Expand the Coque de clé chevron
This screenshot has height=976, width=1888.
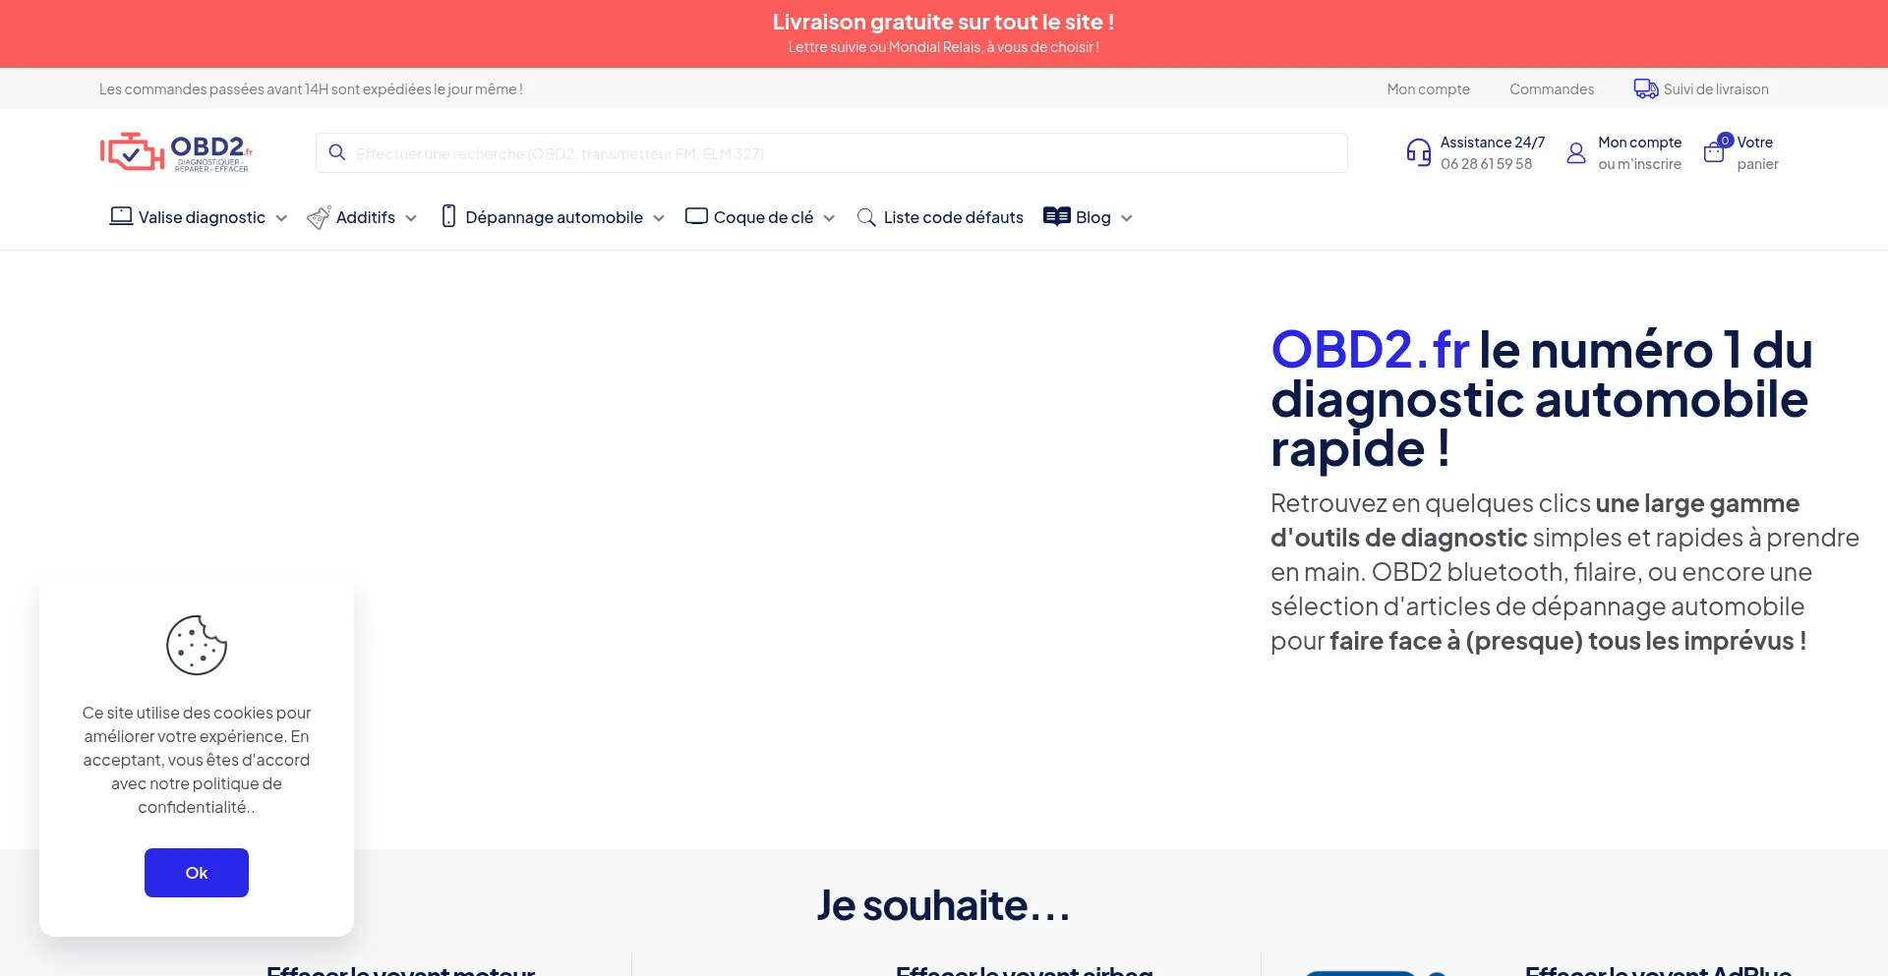click(829, 218)
